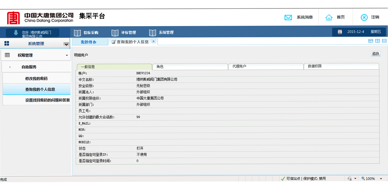Click the 修改 button
This screenshot has height=188, width=388.
(375, 54)
